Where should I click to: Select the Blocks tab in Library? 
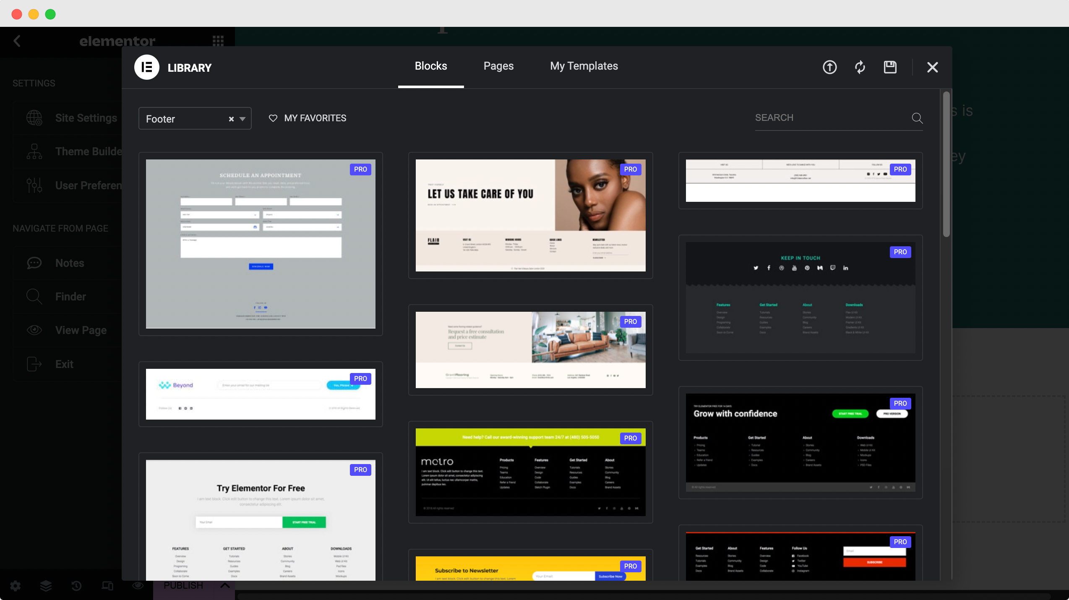[x=431, y=65]
